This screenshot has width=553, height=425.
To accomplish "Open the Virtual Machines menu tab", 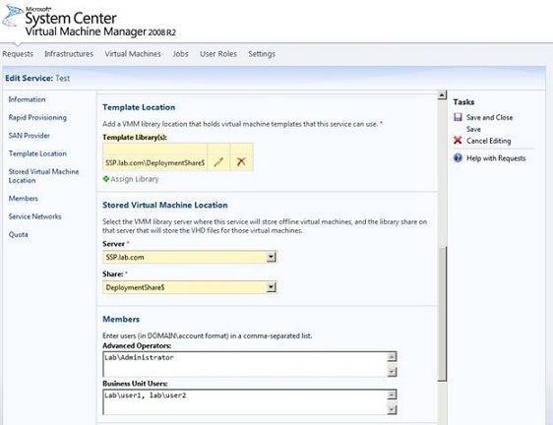I will [x=133, y=54].
